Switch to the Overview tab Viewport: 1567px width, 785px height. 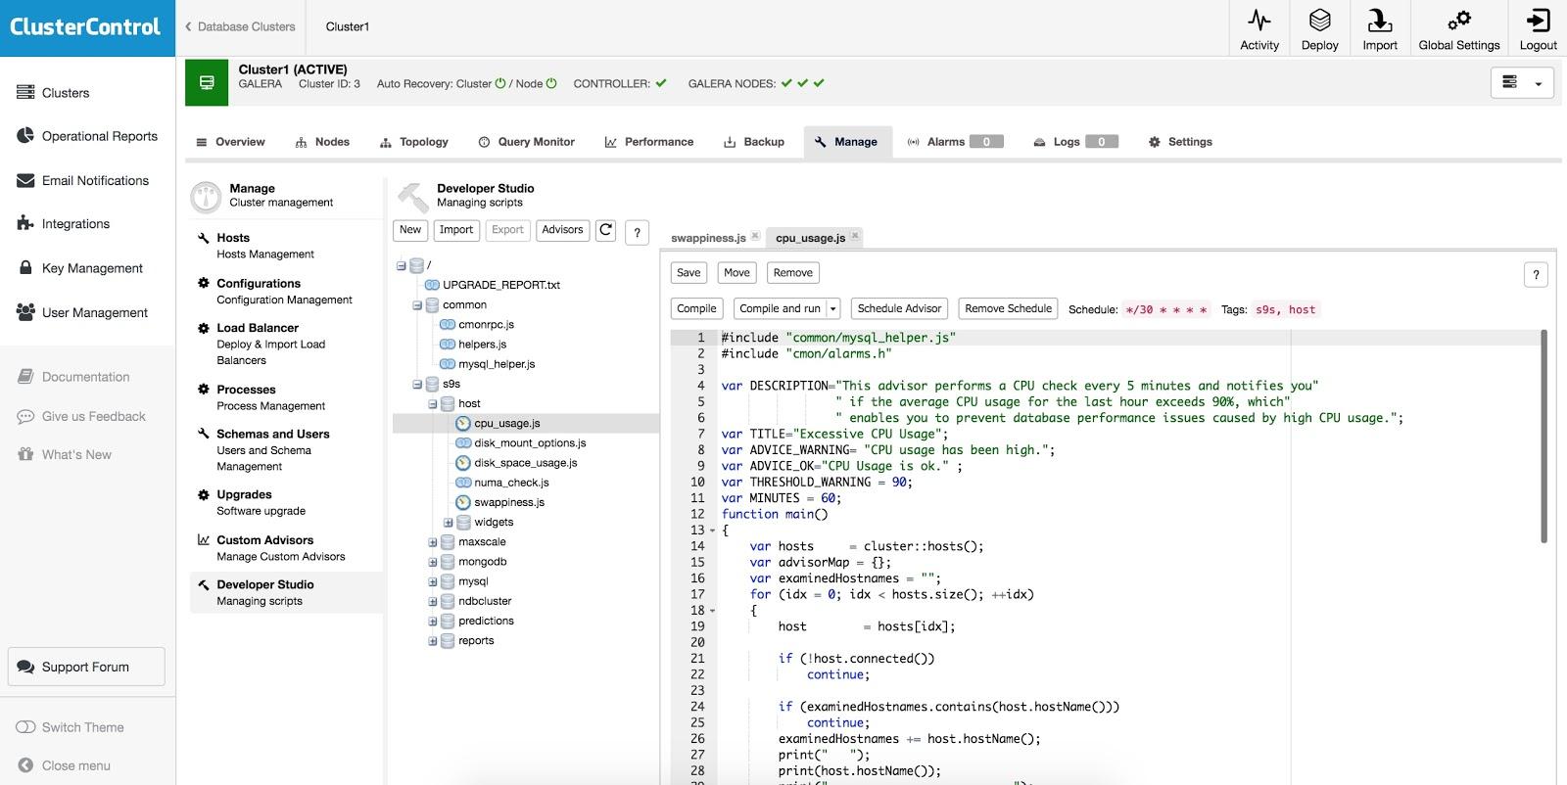coord(231,142)
